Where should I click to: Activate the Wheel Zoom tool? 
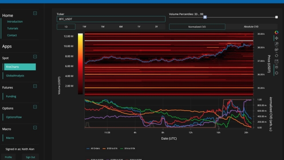[276, 50]
